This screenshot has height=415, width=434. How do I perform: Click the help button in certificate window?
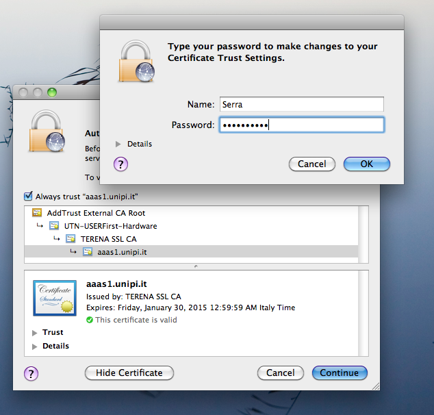(x=31, y=373)
